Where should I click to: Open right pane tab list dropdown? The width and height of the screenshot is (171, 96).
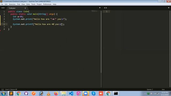169,8
